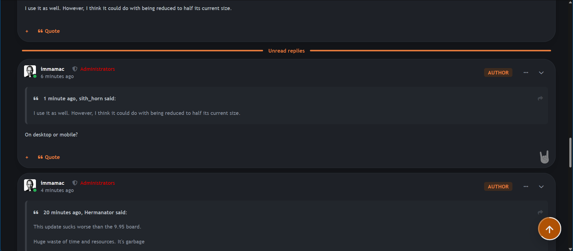Click share arrow in sith_horn quote

click(x=540, y=98)
